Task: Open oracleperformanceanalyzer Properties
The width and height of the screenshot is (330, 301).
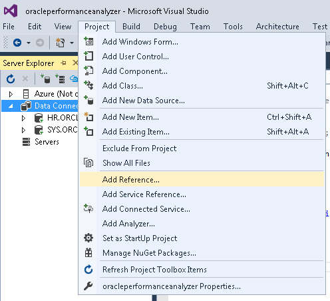Action: [x=202, y=286]
